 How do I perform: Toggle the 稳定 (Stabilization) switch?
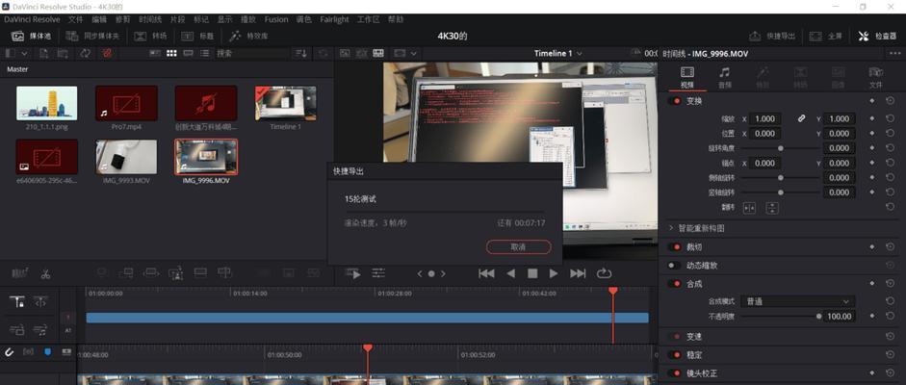coord(674,355)
